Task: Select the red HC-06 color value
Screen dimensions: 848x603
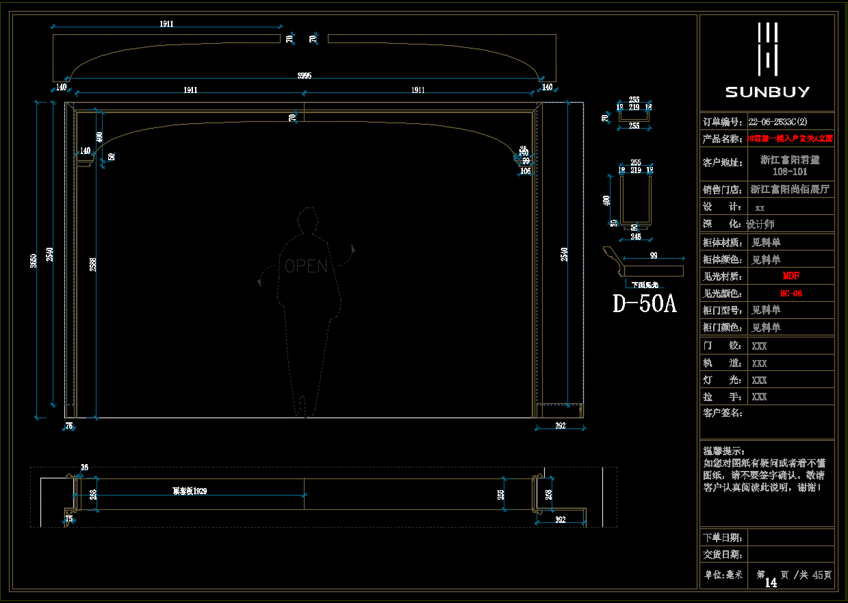Action: pyautogui.click(x=791, y=294)
